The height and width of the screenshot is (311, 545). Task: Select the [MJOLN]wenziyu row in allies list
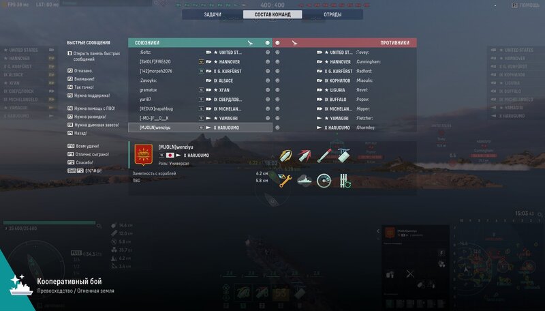(200, 128)
